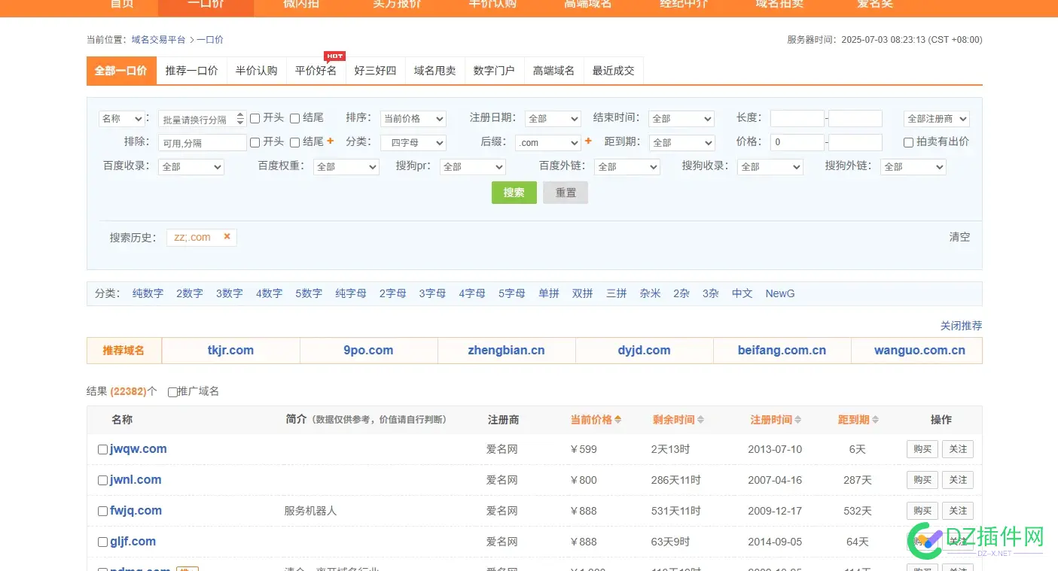Image resolution: width=1058 pixels, height=571 pixels.
Task: Enable the 开头 checkbox in name filter row
Action: coord(255,118)
